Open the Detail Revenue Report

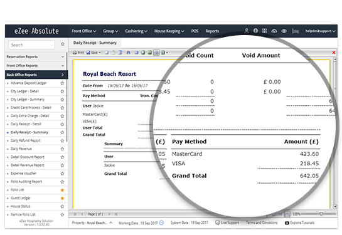click(27, 165)
